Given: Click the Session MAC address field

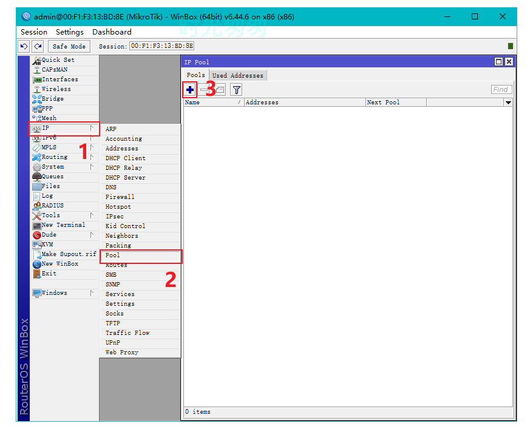Looking at the screenshot, I should coord(162,46).
